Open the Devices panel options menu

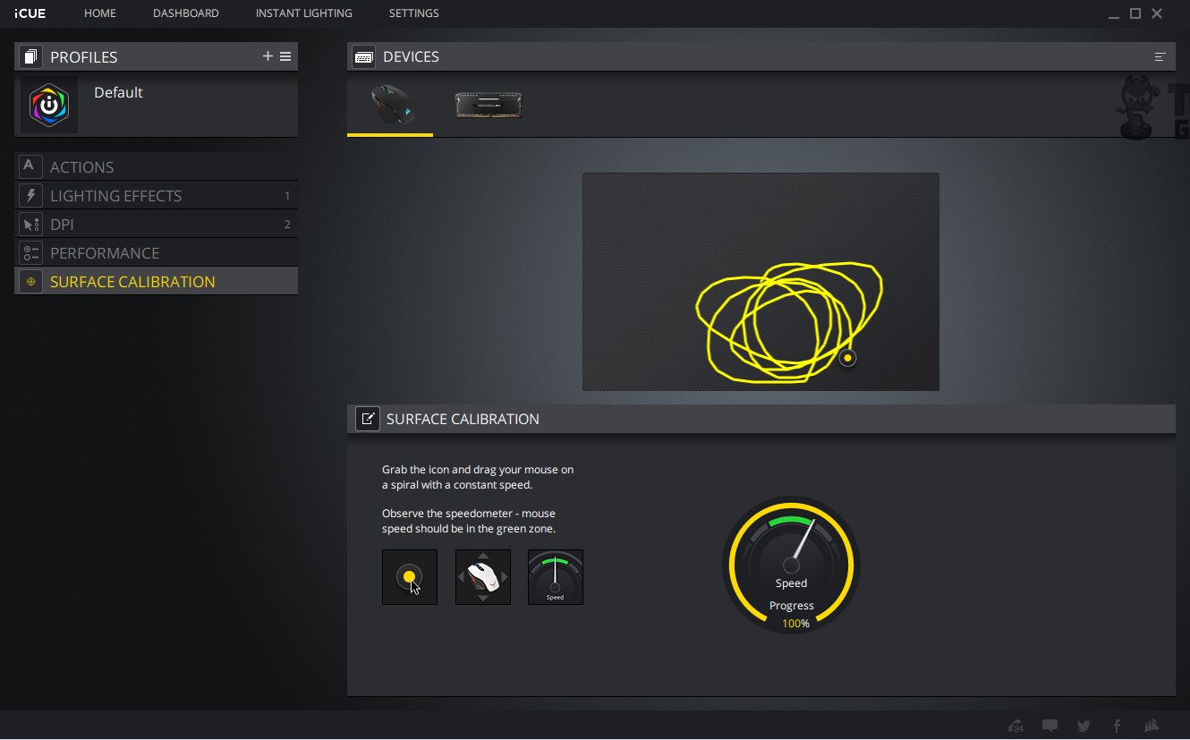coord(1160,56)
